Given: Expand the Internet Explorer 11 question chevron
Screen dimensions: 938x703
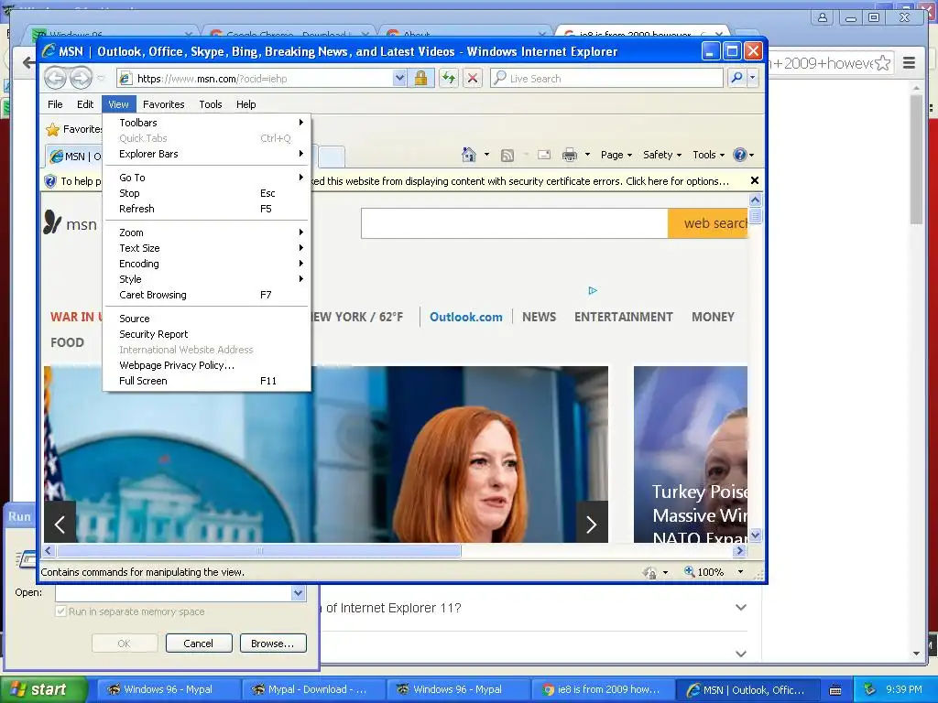Looking at the screenshot, I should tap(740, 608).
